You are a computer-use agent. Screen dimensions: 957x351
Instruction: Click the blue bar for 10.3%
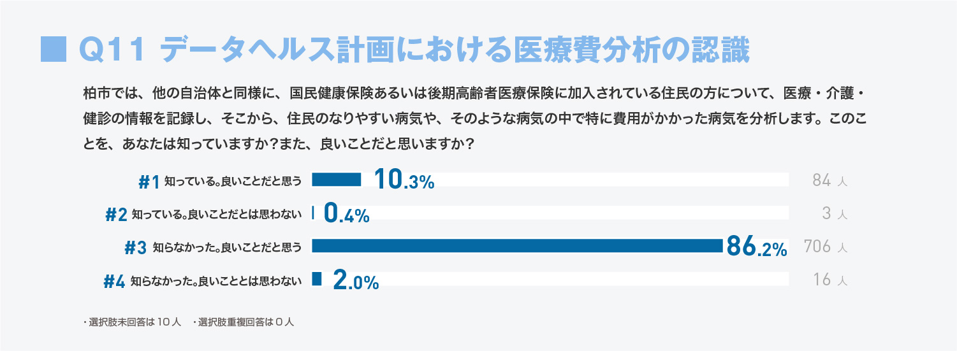[336, 180]
